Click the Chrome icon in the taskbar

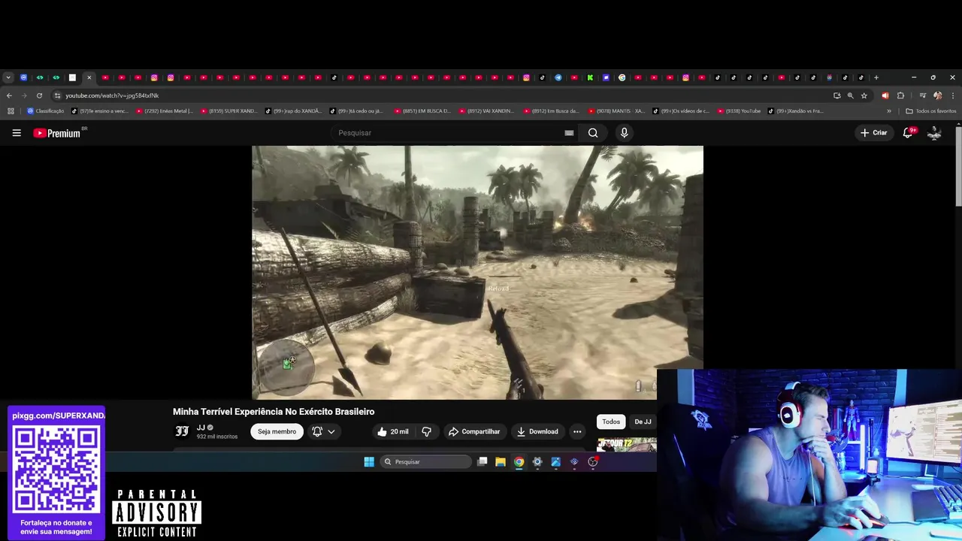(519, 462)
